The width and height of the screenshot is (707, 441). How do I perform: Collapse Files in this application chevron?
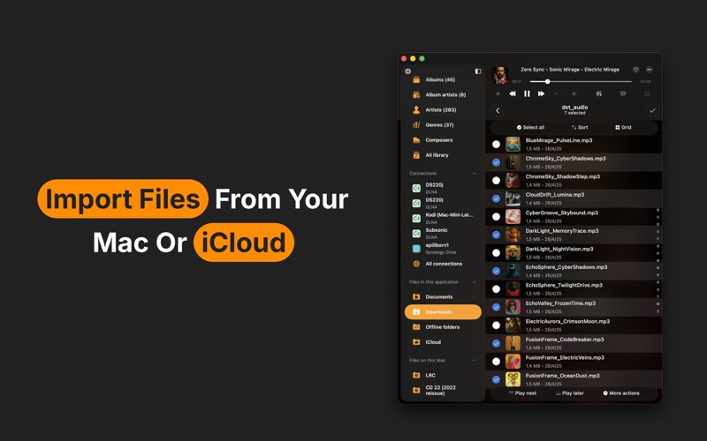click(x=475, y=282)
